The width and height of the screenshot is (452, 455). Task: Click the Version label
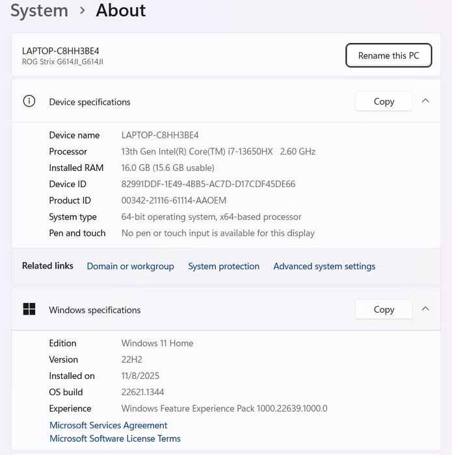(64, 359)
